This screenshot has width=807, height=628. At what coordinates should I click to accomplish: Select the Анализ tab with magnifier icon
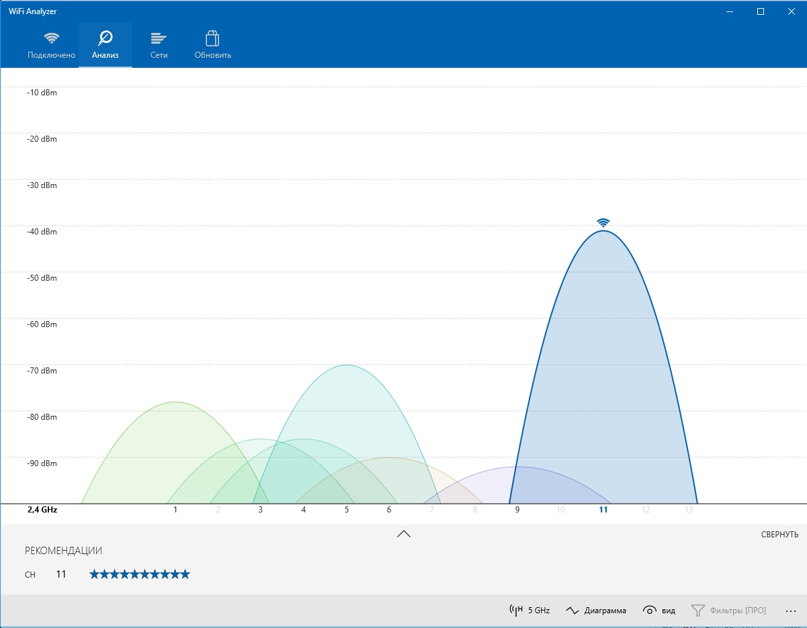tap(105, 45)
